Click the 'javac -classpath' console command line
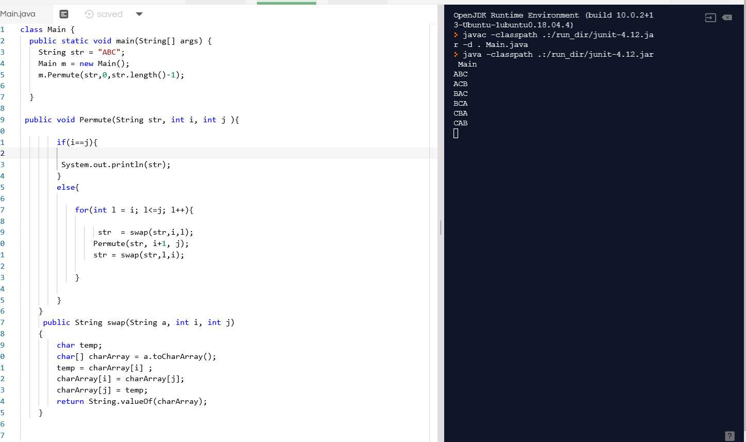The height and width of the screenshot is (442, 746). (x=553, y=40)
